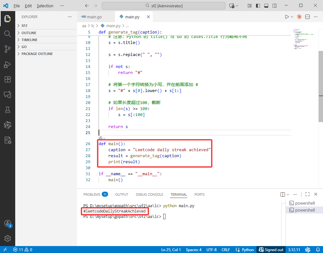Click the Signed out status bar item
The height and width of the screenshot is (253, 323).
(271, 250)
